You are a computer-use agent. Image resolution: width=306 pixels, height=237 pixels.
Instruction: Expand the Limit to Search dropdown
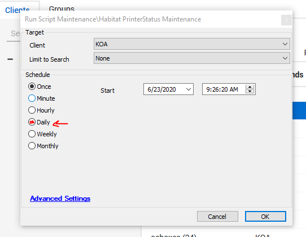pos(192,58)
